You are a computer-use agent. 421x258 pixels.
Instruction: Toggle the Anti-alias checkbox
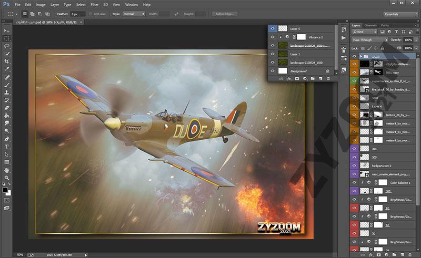point(90,14)
